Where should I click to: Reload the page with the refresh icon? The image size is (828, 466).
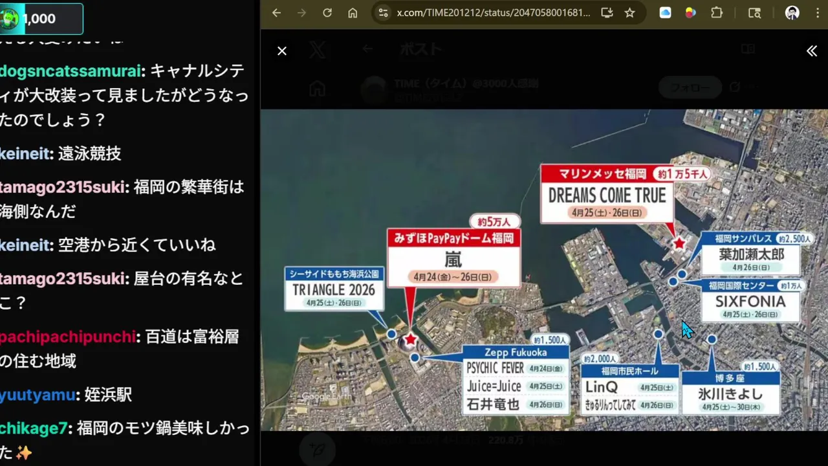click(x=327, y=13)
